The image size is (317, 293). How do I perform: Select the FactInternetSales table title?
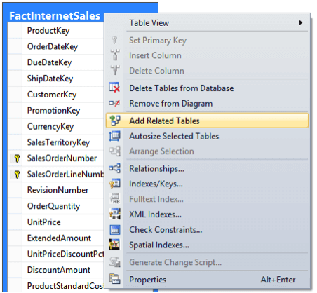(x=55, y=16)
